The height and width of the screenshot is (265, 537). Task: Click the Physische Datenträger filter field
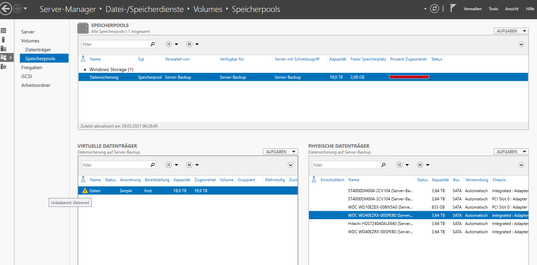tap(346, 165)
